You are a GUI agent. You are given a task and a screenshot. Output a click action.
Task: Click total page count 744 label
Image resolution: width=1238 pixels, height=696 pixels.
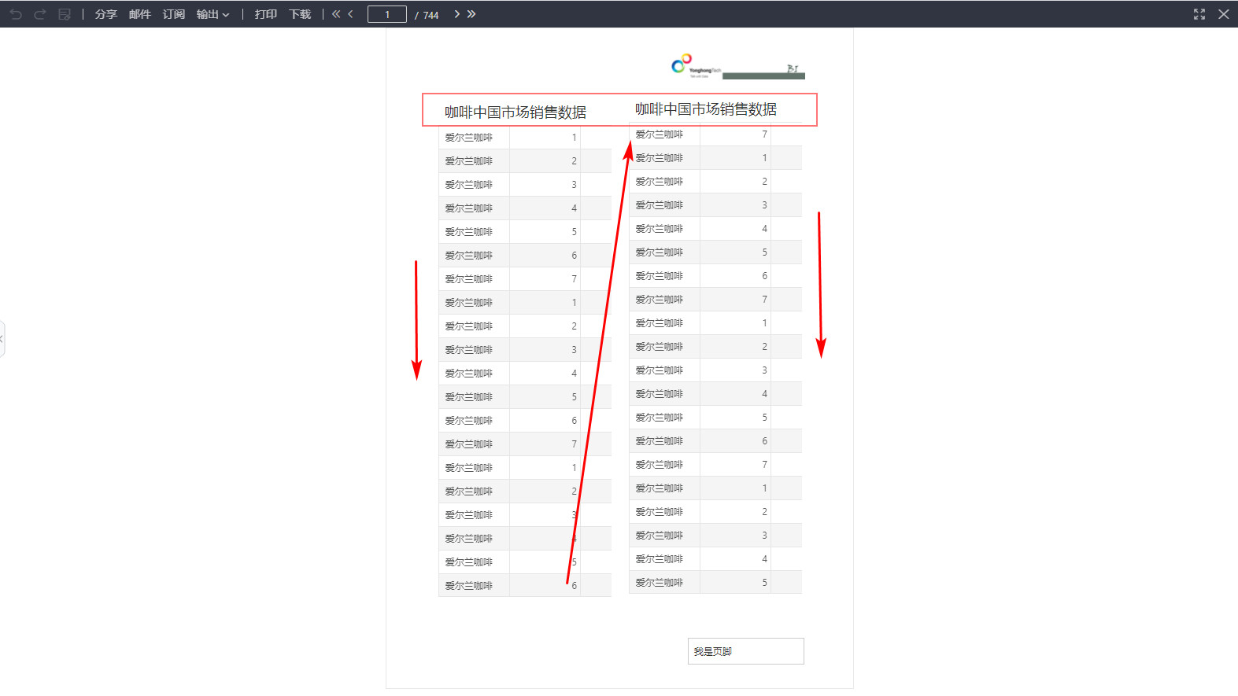point(431,15)
